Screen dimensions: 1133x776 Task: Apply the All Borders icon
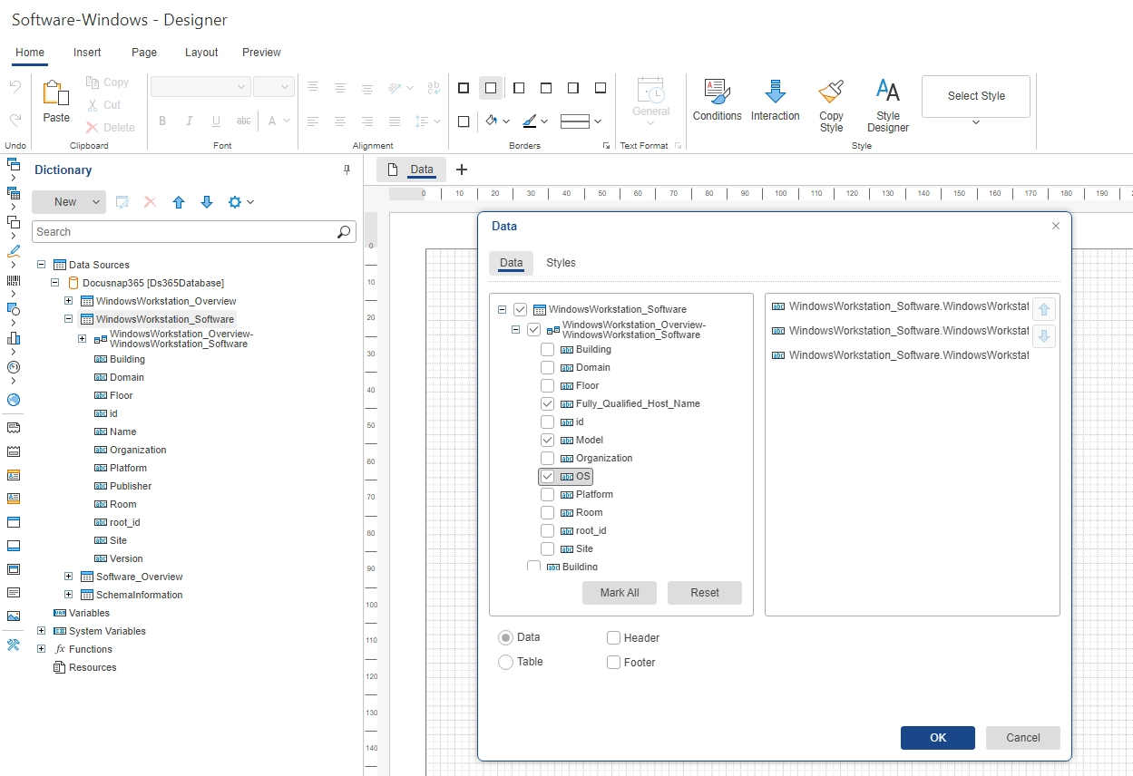pyautogui.click(x=464, y=87)
